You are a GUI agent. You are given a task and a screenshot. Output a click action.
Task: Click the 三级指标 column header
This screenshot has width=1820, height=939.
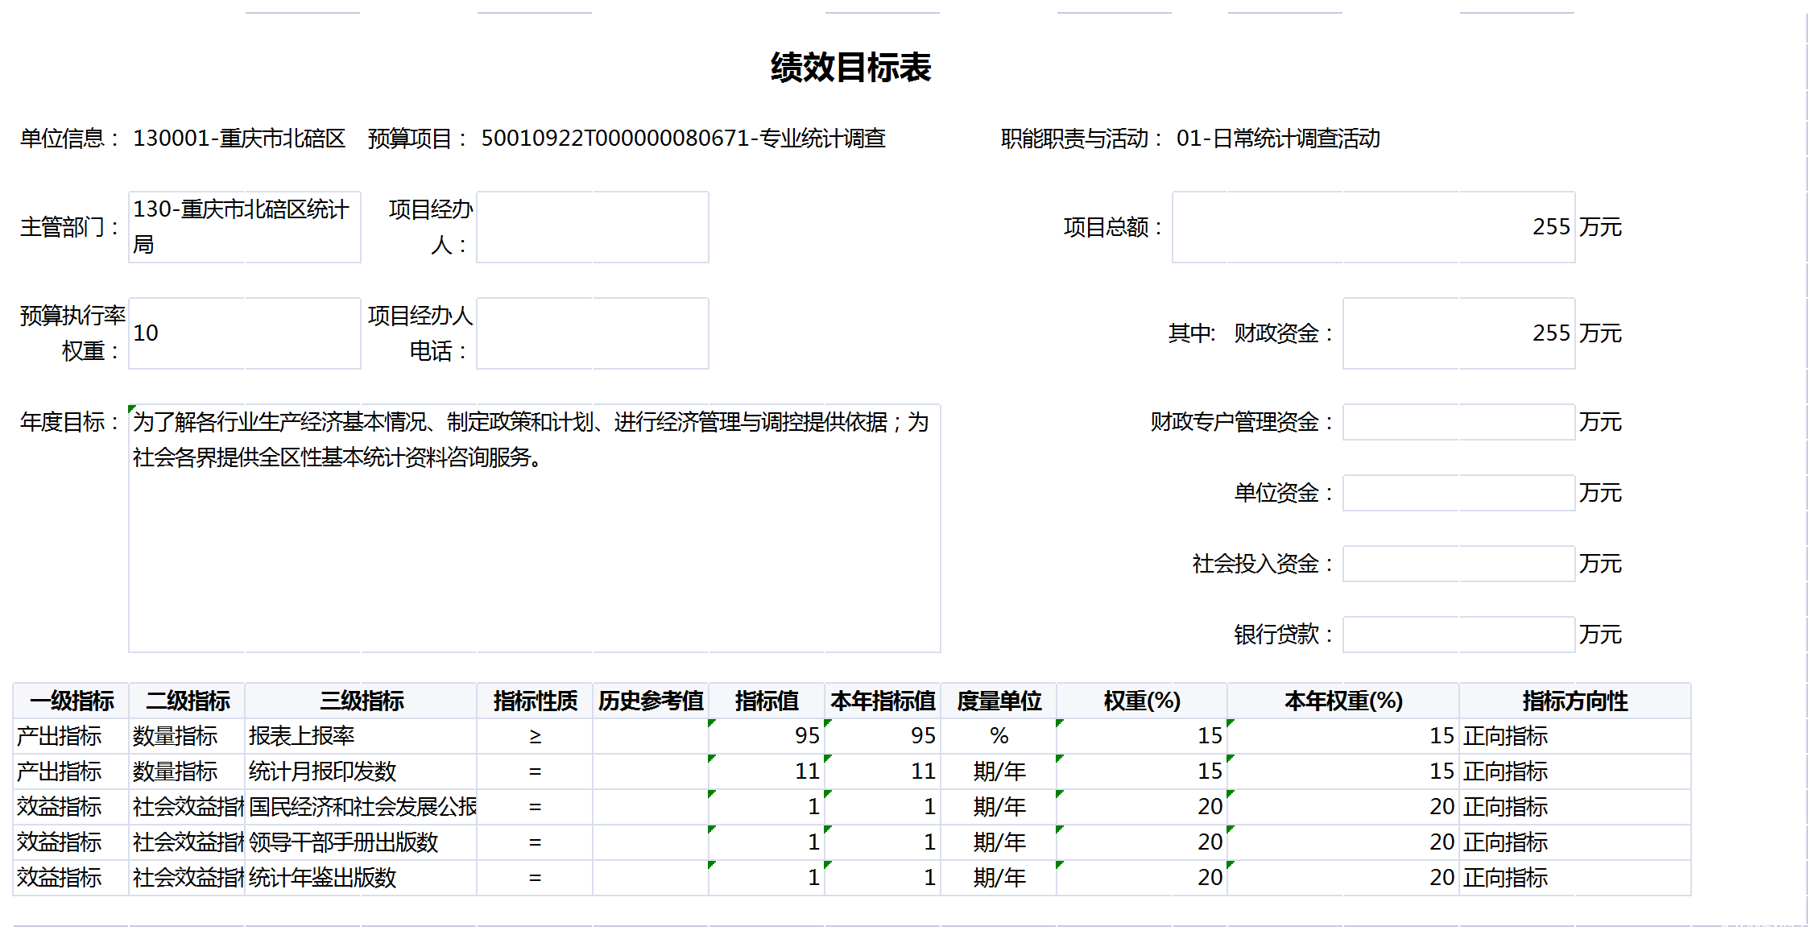click(361, 701)
